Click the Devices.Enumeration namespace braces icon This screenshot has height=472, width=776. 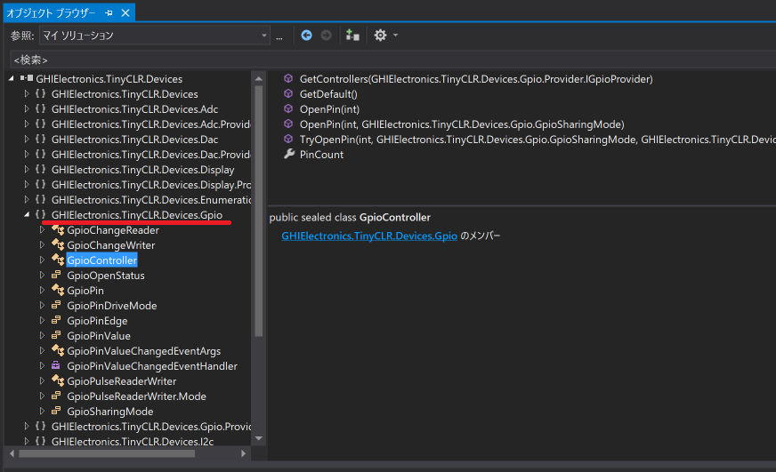(41, 199)
